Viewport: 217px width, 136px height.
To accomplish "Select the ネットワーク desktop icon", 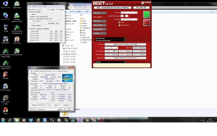I will [x=5, y=16].
